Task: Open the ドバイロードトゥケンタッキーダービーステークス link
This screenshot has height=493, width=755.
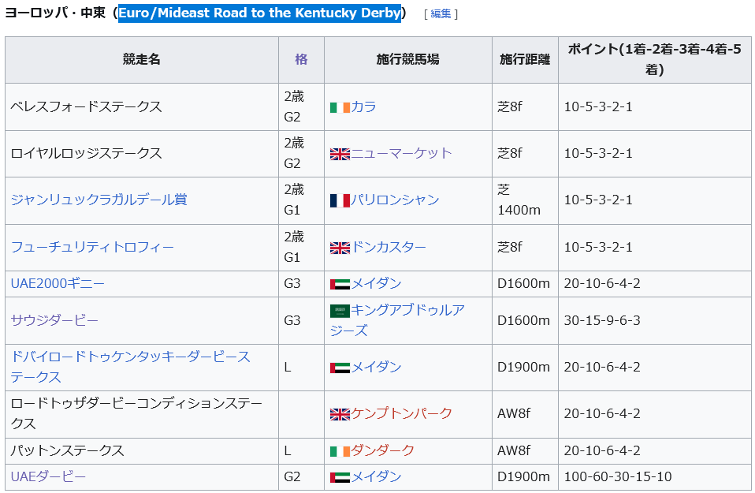Action: [130, 357]
